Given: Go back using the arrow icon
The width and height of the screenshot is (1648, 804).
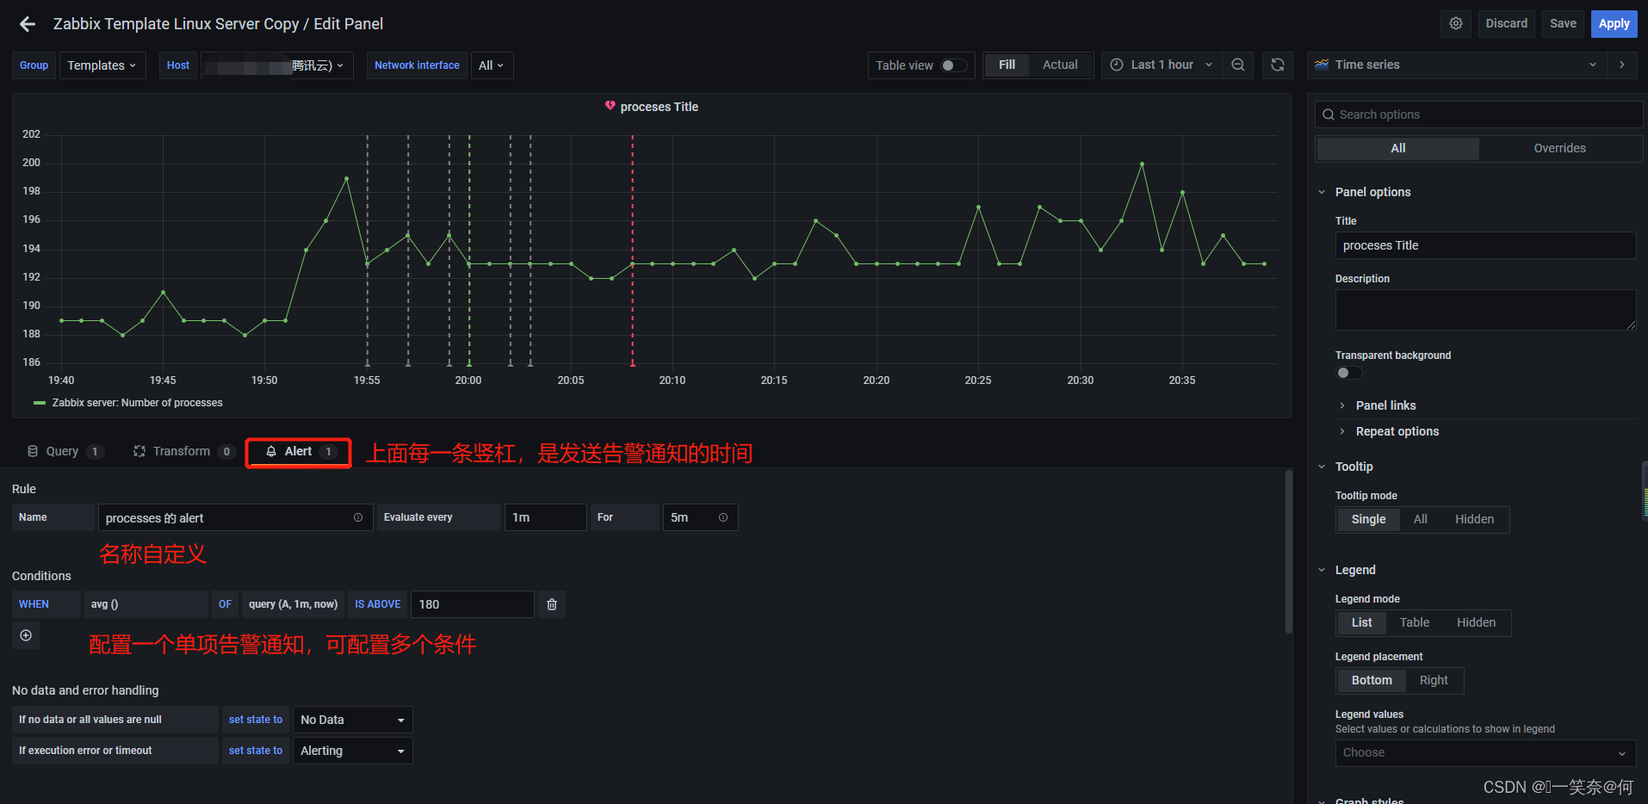Looking at the screenshot, I should point(28,24).
